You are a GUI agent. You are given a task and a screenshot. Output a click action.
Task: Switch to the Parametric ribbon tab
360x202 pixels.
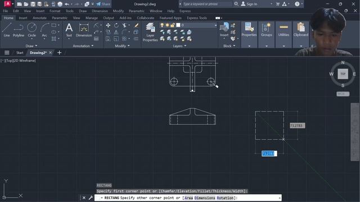60,18
